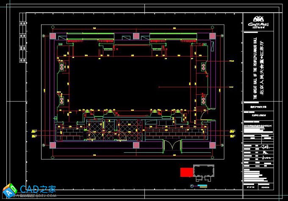Select the bottom-center pink column square
Screen dimensions: 288x201
136,145
